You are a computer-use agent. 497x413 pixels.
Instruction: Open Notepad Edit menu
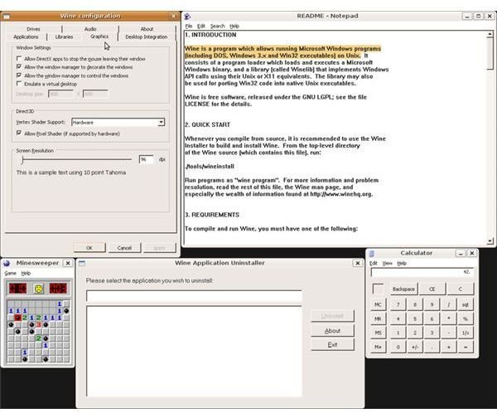(201, 26)
